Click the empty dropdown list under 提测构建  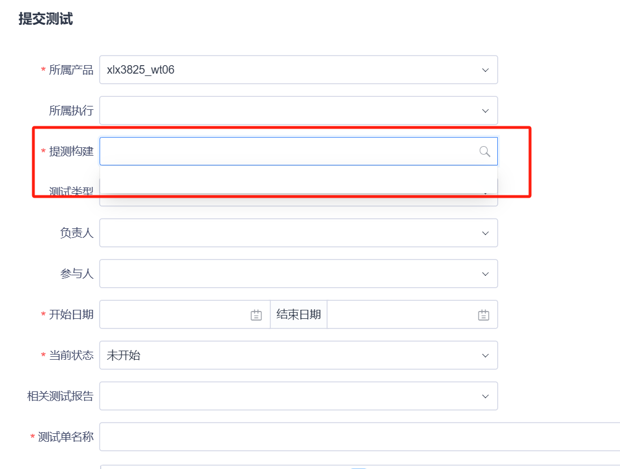[x=298, y=180]
